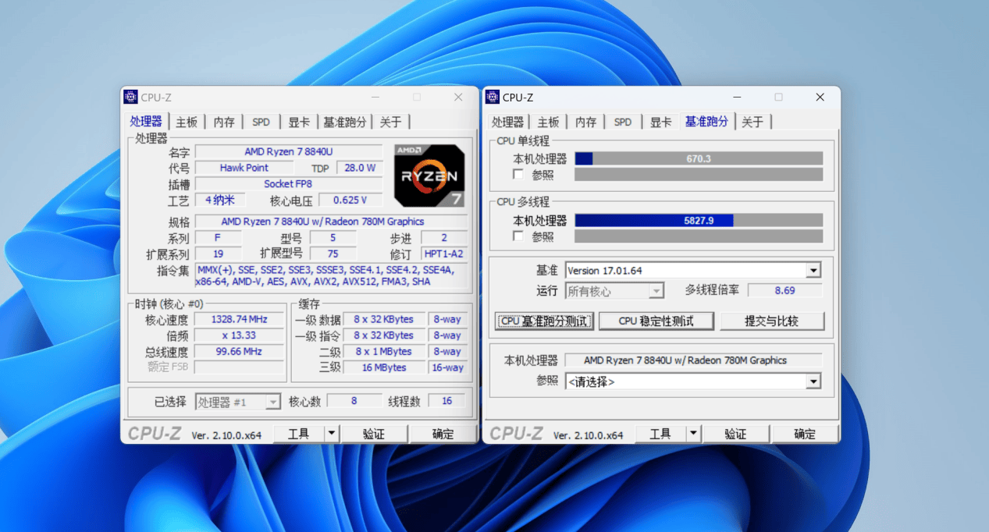This screenshot has height=532, width=989.
Task: Select SPD tab in the processor window
Action: pyautogui.click(x=261, y=122)
